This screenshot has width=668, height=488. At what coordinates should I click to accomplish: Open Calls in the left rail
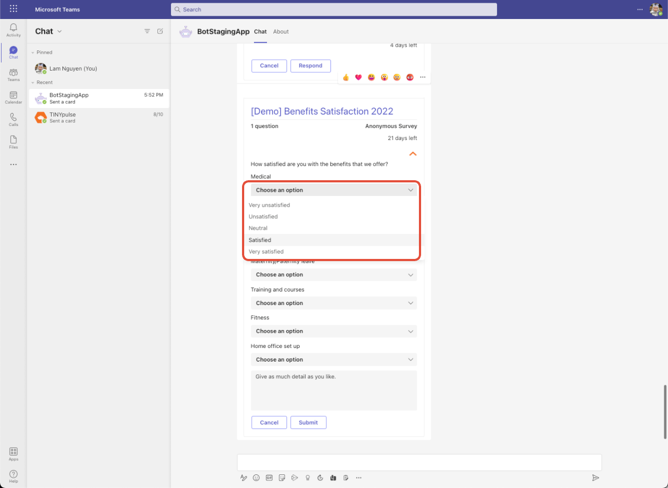pyautogui.click(x=14, y=120)
